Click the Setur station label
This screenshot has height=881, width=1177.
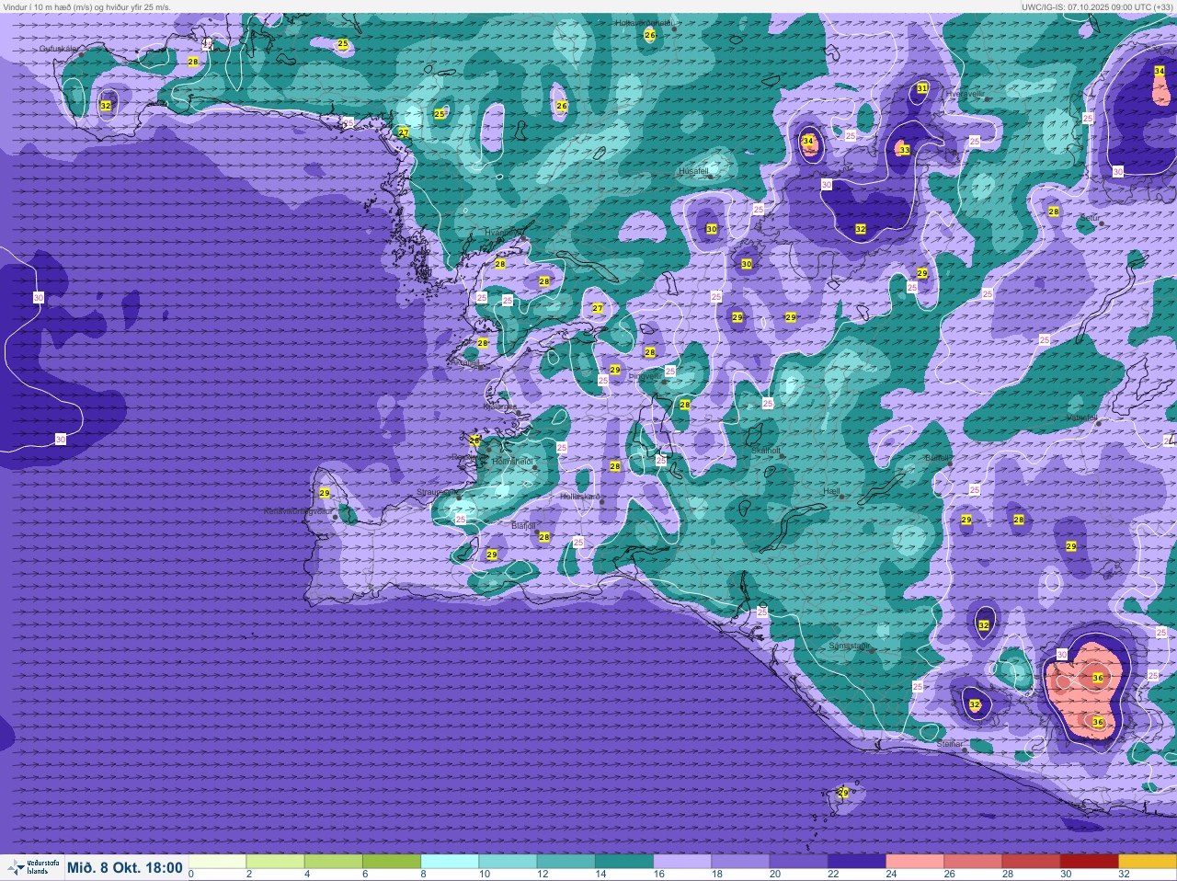click(1090, 218)
